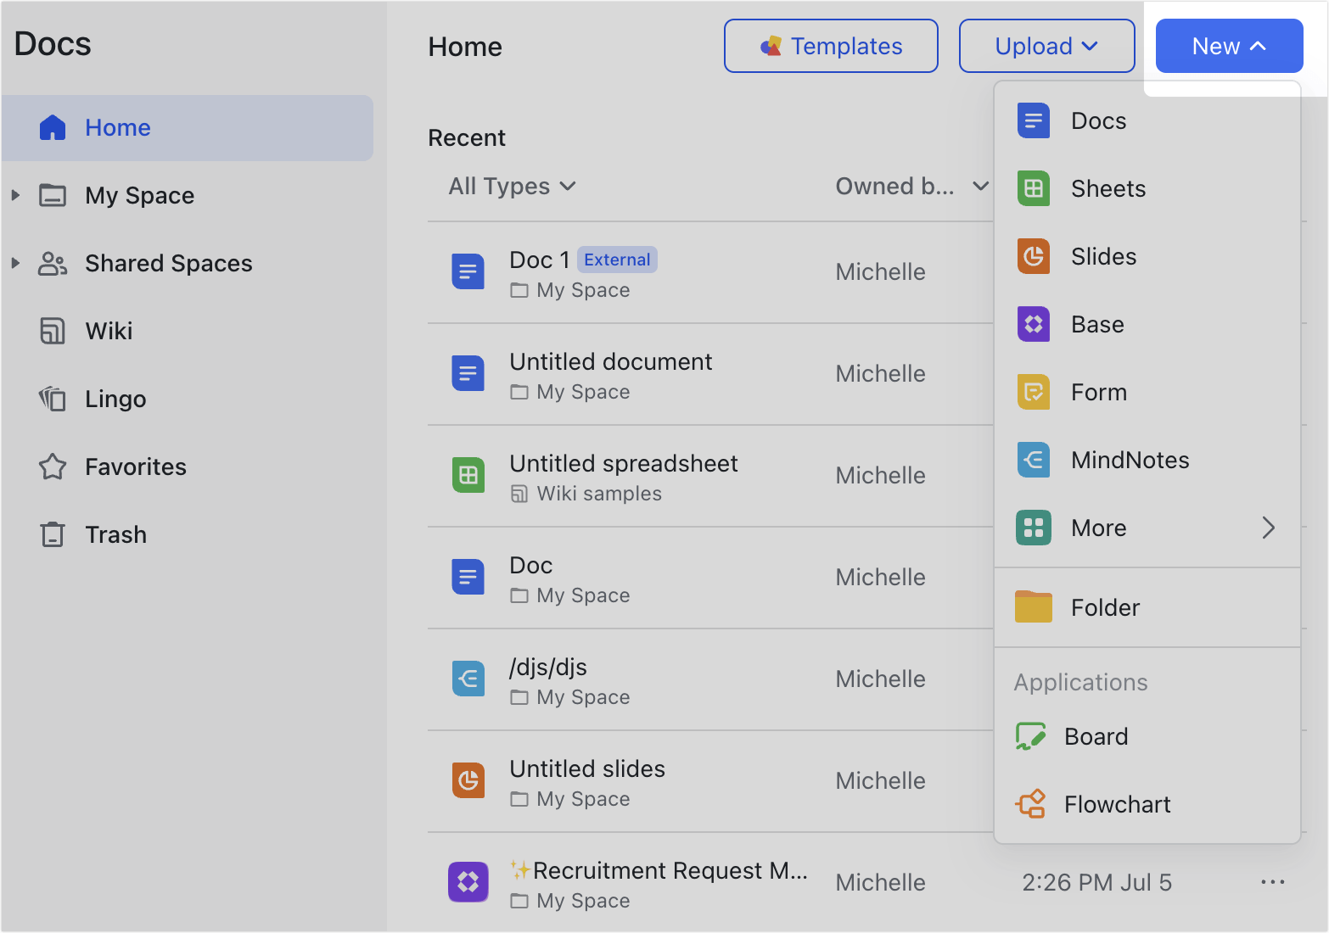Expand the Shared Spaces tree item
The height and width of the screenshot is (933, 1329).
tap(15, 263)
